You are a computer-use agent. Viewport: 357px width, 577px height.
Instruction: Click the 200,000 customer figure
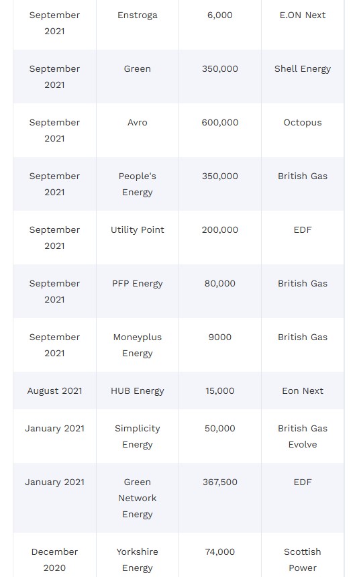point(219,230)
